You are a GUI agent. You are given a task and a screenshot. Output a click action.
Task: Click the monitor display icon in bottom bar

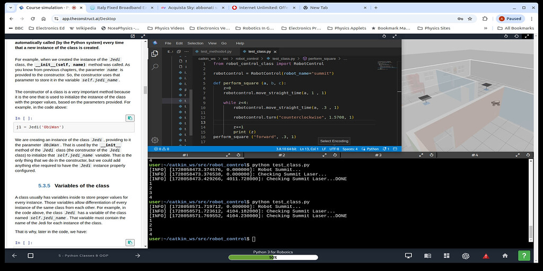tap(408, 256)
